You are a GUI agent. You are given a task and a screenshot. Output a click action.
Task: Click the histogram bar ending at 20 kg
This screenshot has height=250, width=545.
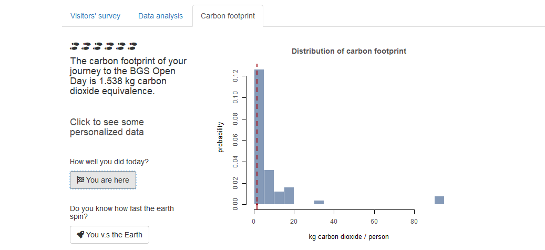click(x=289, y=196)
